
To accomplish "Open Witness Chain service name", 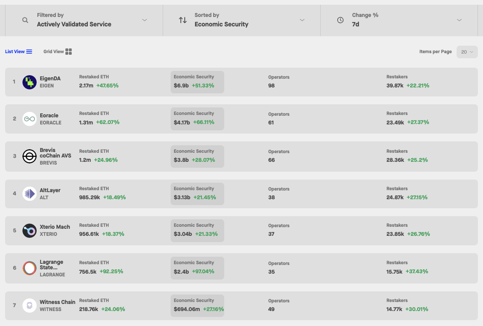I will pyautogui.click(x=58, y=302).
